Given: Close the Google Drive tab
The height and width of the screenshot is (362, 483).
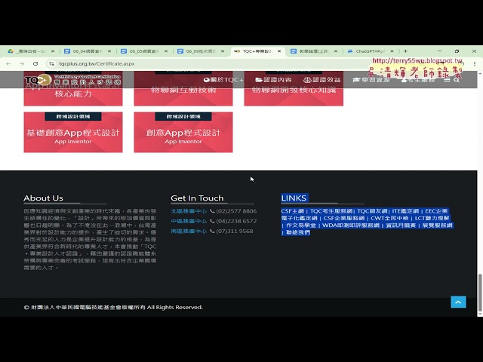Looking at the screenshot, I should 53,51.
